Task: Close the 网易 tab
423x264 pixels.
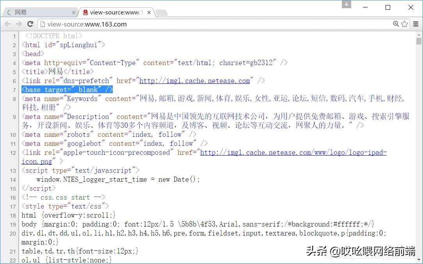Action: 73,12
